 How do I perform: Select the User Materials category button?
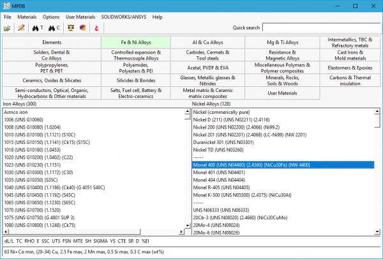point(282,93)
